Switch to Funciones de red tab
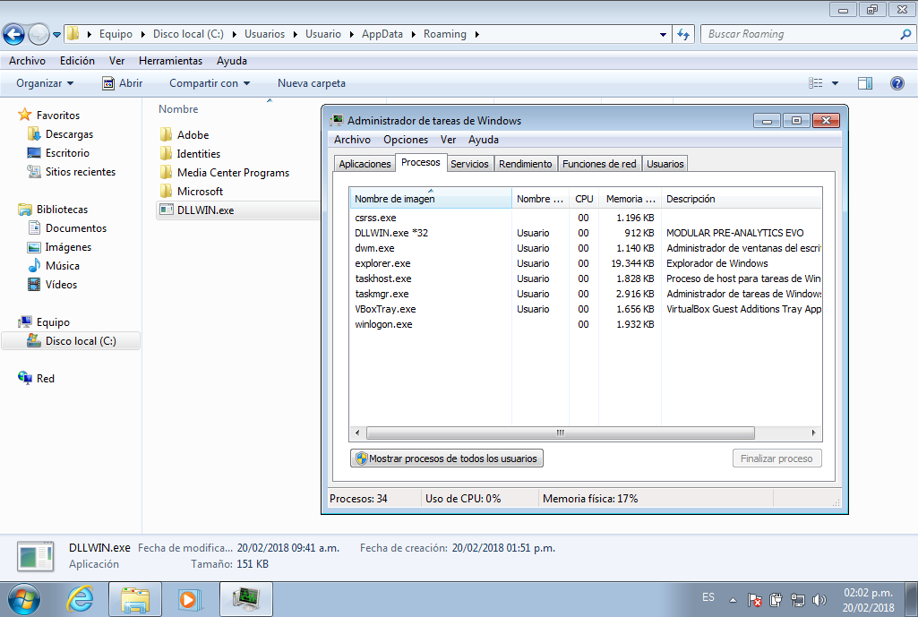The image size is (918, 617). pyautogui.click(x=599, y=164)
